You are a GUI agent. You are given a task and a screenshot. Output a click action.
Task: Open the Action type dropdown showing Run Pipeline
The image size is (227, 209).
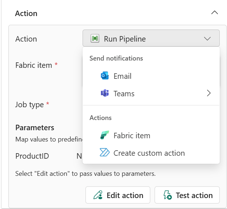[x=151, y=39]
